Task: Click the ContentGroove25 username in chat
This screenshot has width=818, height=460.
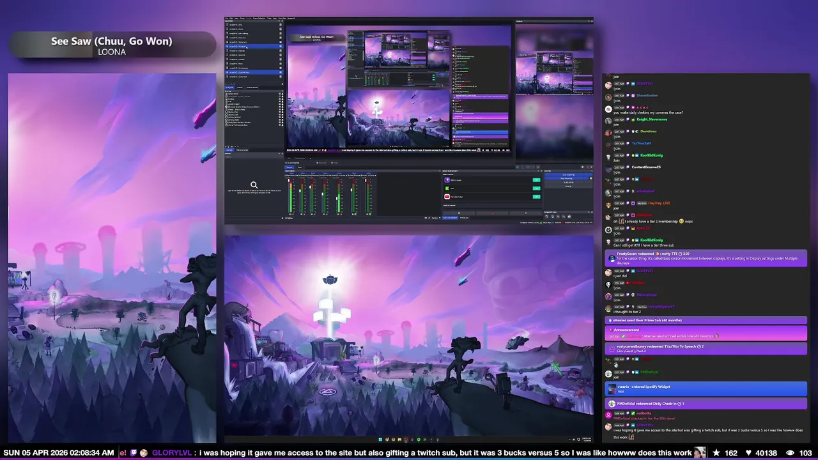Action: tap(646, 167)
